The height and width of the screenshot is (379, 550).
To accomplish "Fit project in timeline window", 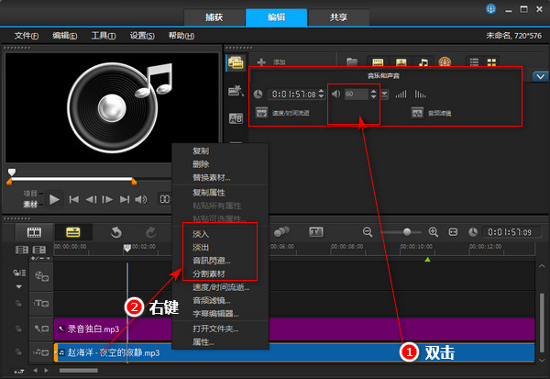I will [453, 232].
